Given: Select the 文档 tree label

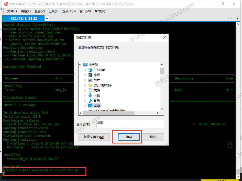Looking at the screenshot, I should coord(97,90).
